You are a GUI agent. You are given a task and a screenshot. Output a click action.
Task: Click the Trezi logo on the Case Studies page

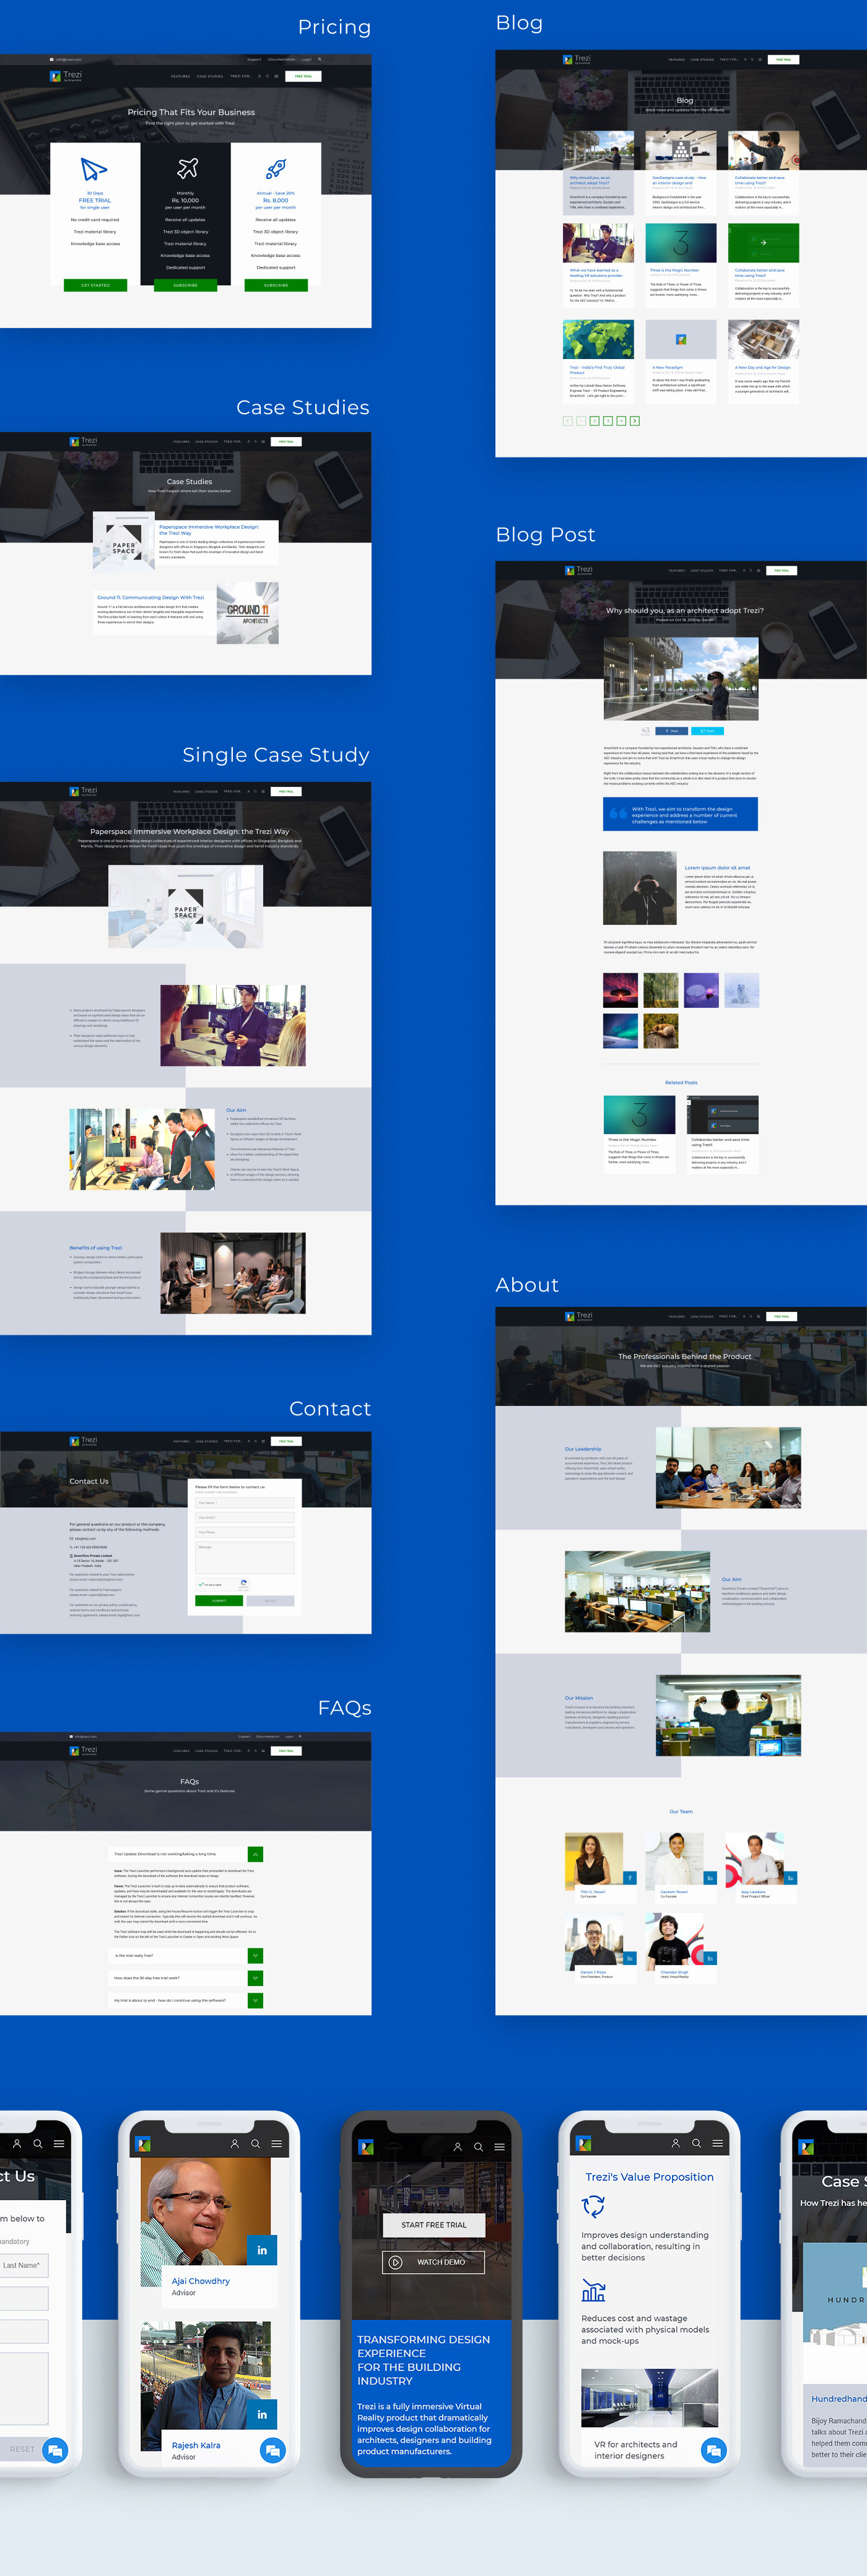pos(83,441)
